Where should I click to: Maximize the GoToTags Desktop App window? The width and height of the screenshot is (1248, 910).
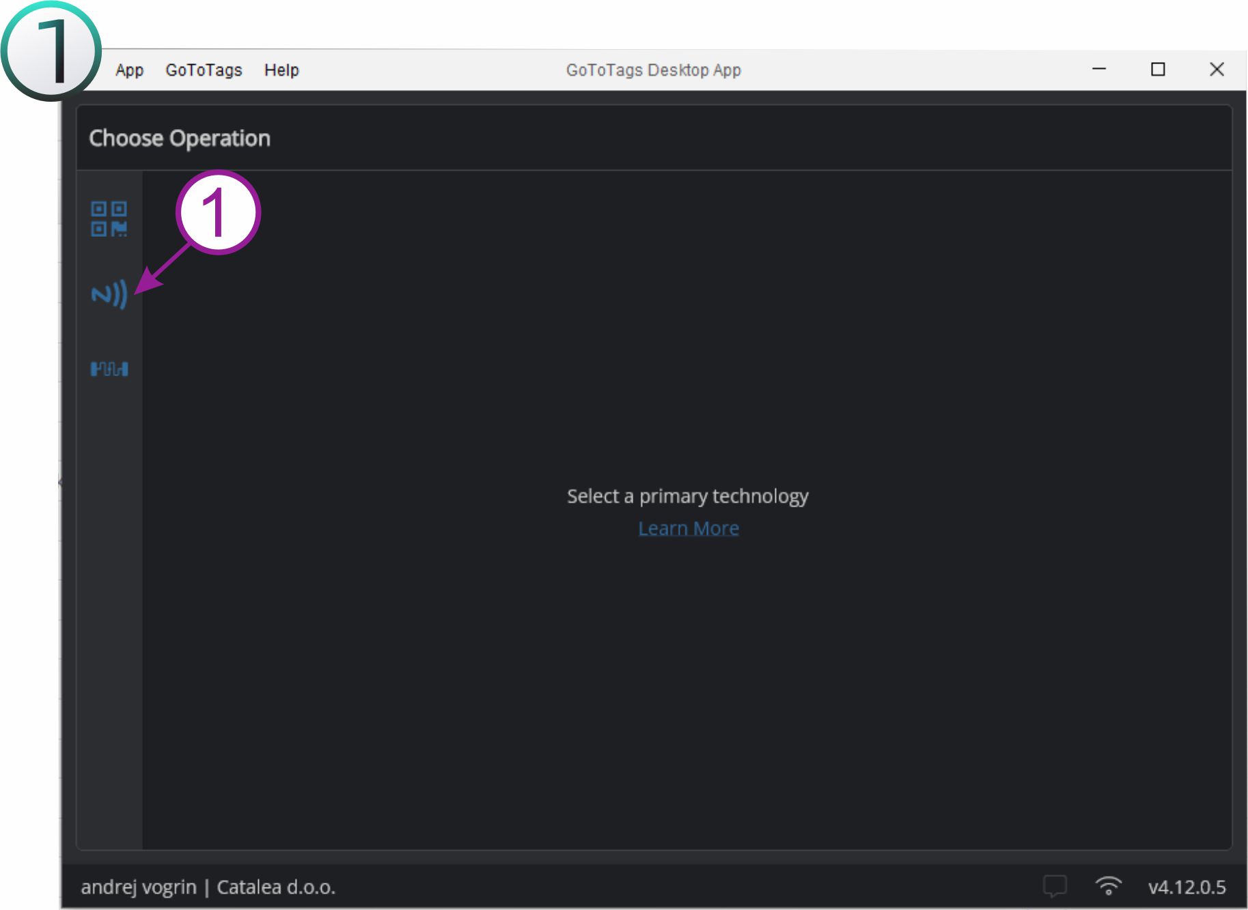point(1158,69)
